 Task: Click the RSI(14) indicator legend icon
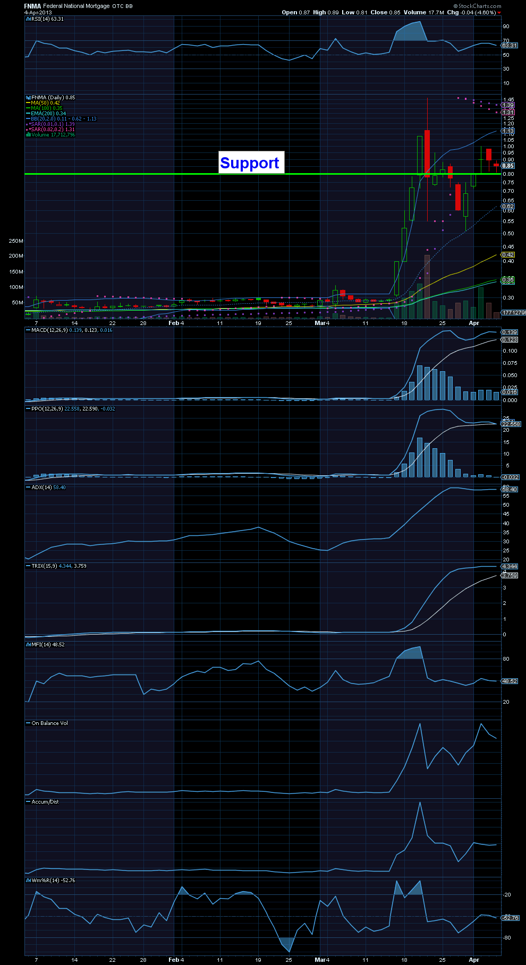[x=28, y=19]
